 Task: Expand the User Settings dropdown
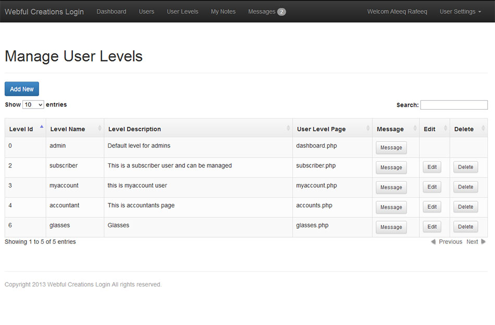point(460,11)
